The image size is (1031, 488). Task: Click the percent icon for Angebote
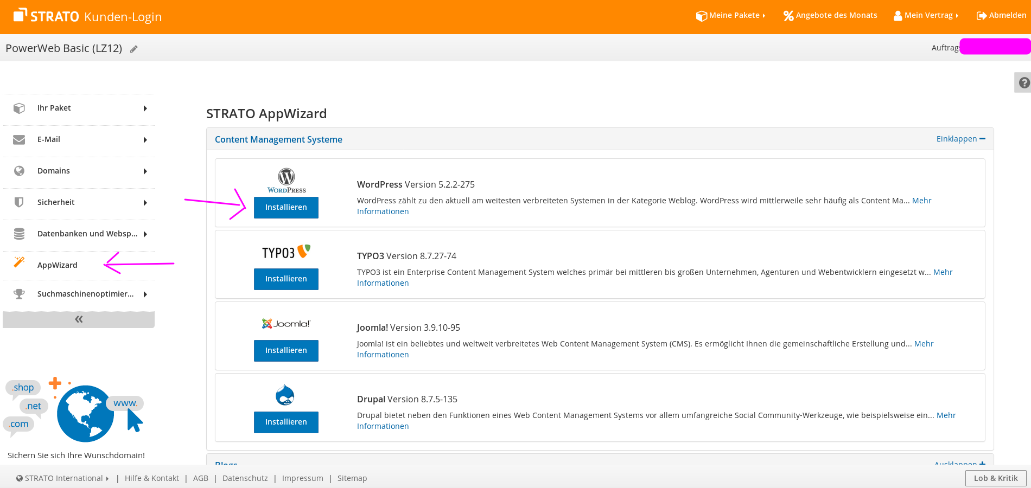click(788, 16)
